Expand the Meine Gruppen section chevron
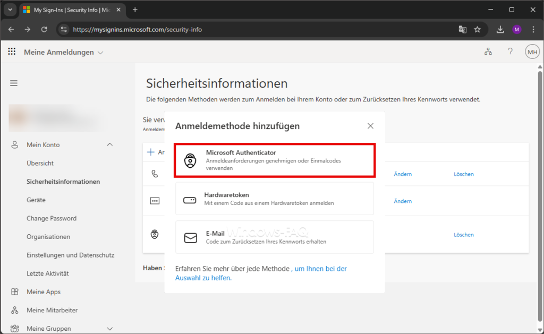The image size is (544, 334). (x=109, y=329)
